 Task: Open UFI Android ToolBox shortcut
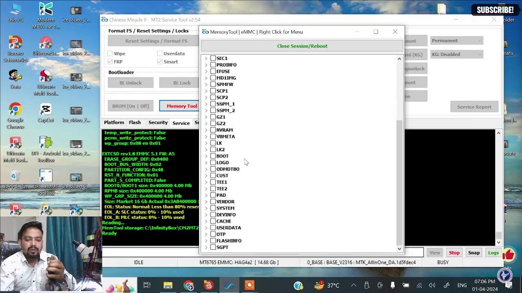click(x=46, y=149)
